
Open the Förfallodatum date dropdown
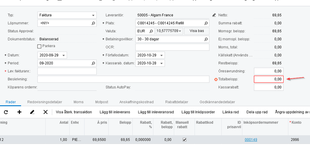tap(162, 55)
